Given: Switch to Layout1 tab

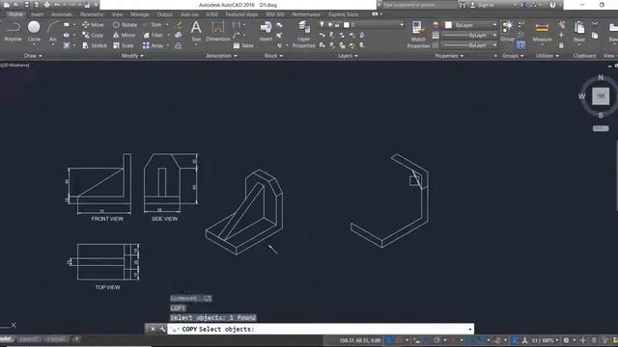Looking at the screenshot, I should coord(29,338).
